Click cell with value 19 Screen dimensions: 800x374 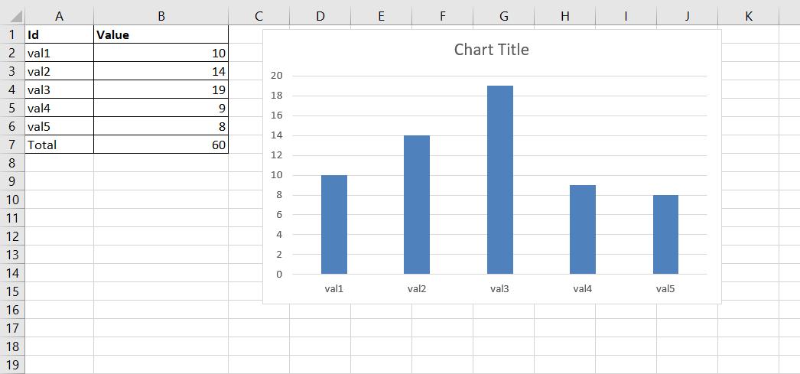[161, 89]
